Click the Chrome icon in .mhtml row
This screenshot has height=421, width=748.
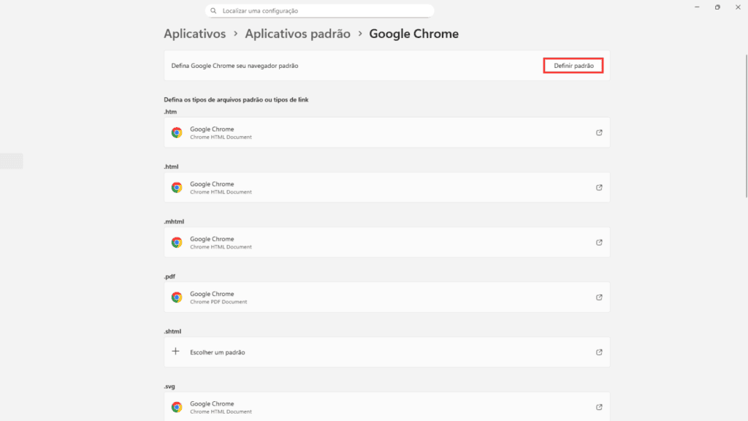177,243
